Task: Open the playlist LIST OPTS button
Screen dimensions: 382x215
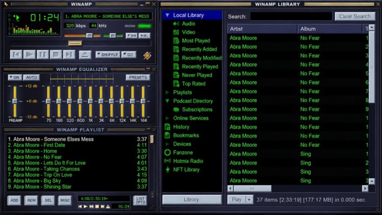Action: pos(140,200)
